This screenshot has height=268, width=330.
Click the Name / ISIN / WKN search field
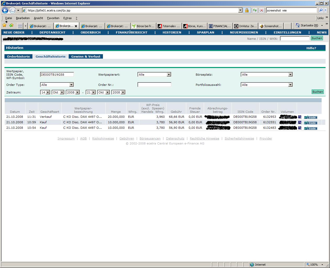pyautogui.click(x=295, y=38)
